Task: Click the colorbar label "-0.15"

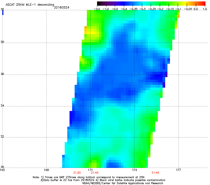Action: pos(169,9)
